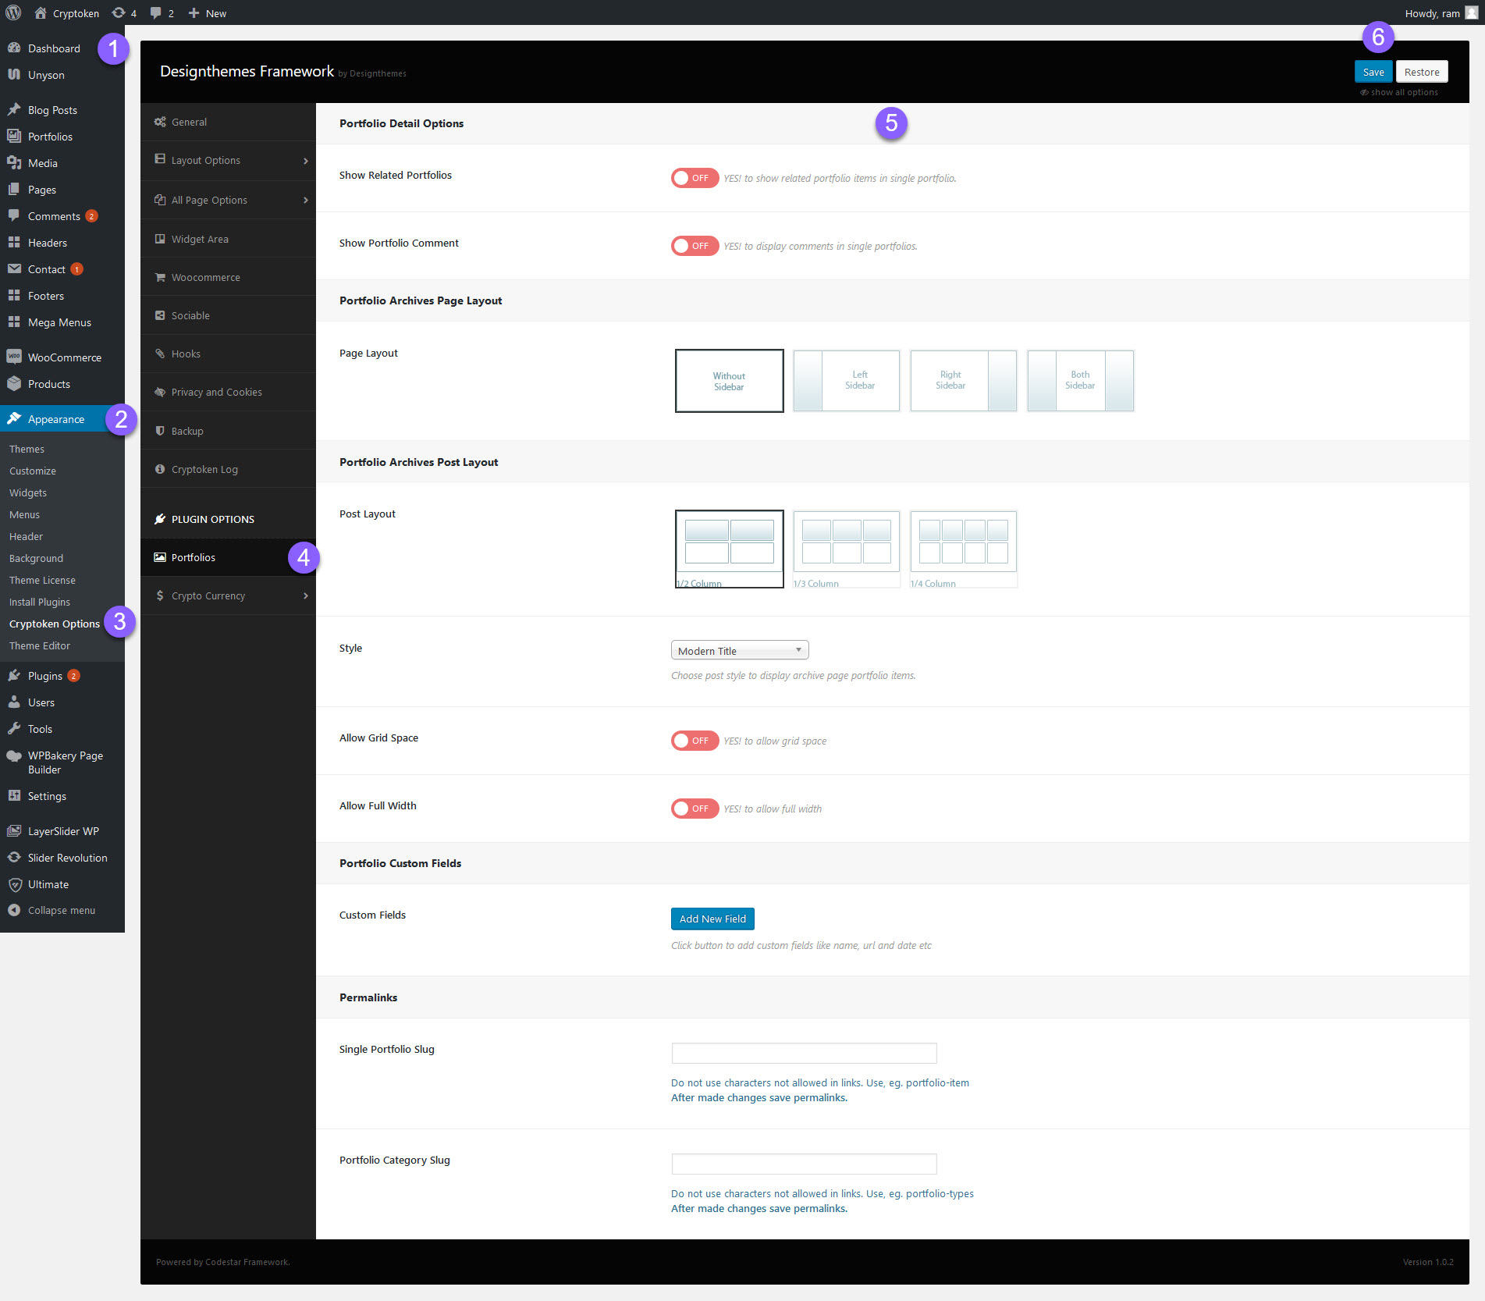Select Right Sidebar page layout
The width and height of the screenshot is (1485, 1301).
point(963,381)
